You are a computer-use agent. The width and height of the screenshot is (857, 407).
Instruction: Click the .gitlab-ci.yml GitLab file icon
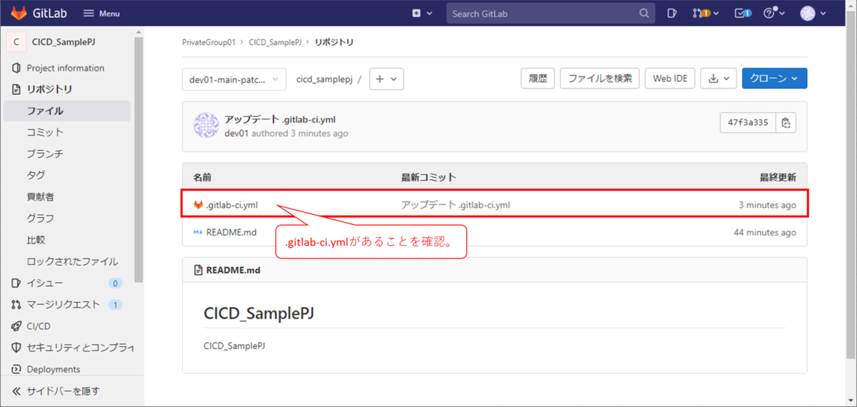pyautogui.click(x=199, y=205)
